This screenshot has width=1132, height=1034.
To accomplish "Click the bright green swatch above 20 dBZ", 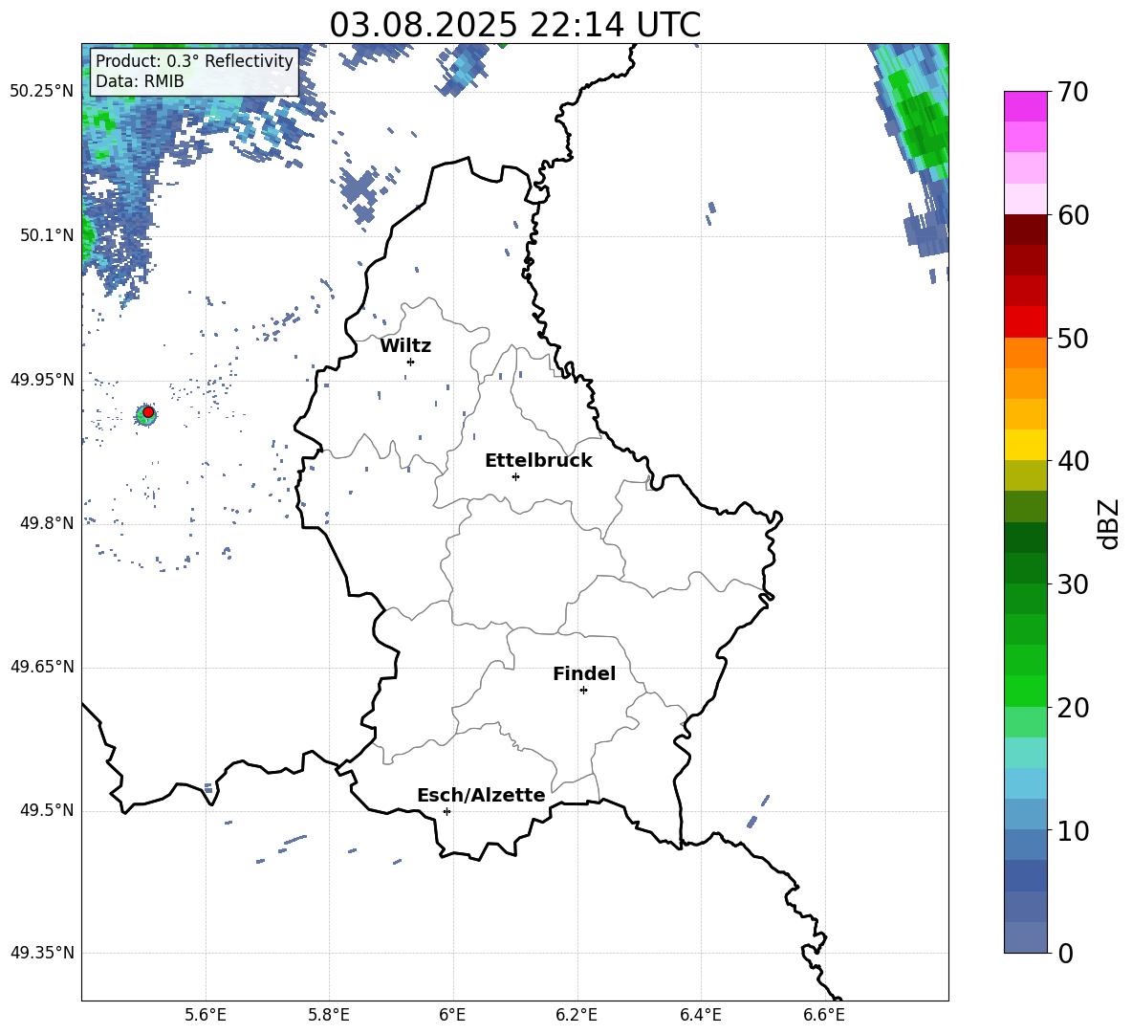I will 1025,691.
